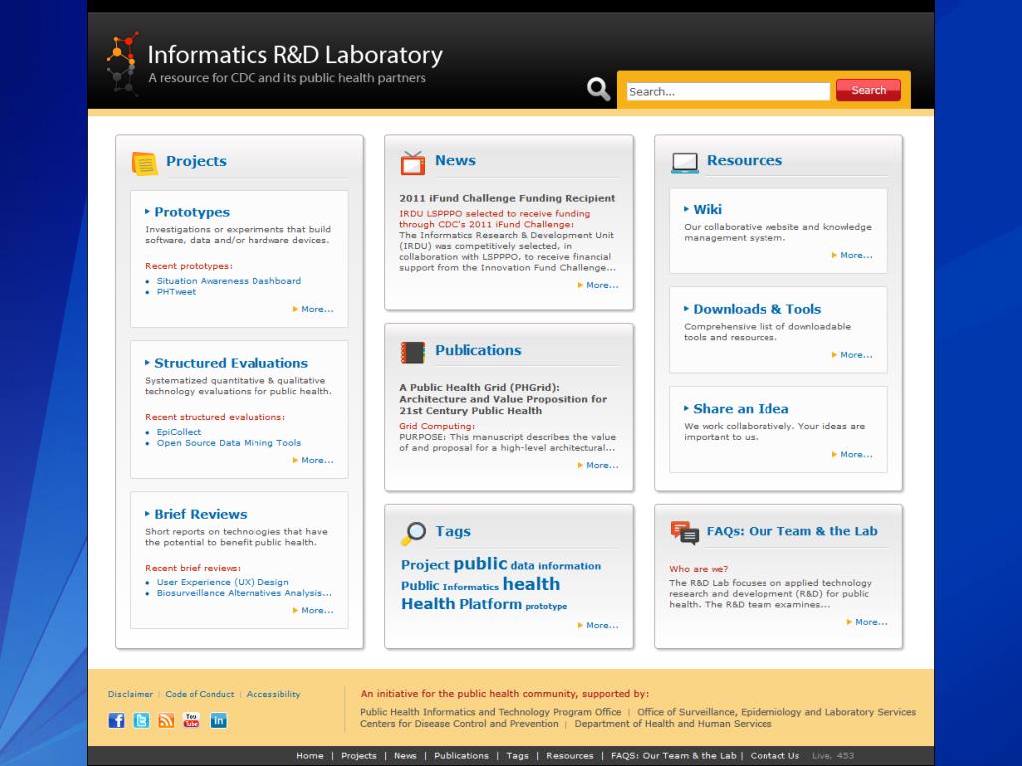1022x766 pixels.
Task: Click the Resources laptop icon
Action: [685, 163]
